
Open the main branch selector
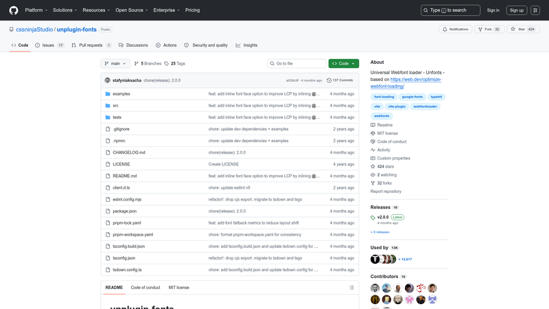coord(115,63)
